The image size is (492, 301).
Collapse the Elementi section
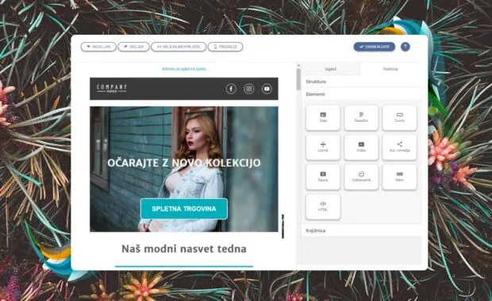click(x=362, y=94)
